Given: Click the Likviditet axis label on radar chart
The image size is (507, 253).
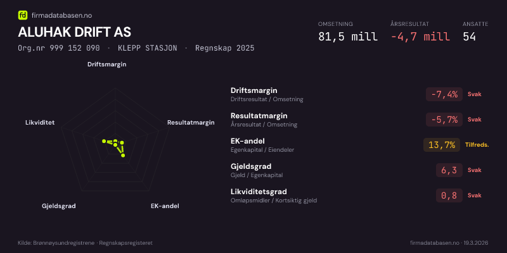Looking at the screenshot, I should [40, 122].
